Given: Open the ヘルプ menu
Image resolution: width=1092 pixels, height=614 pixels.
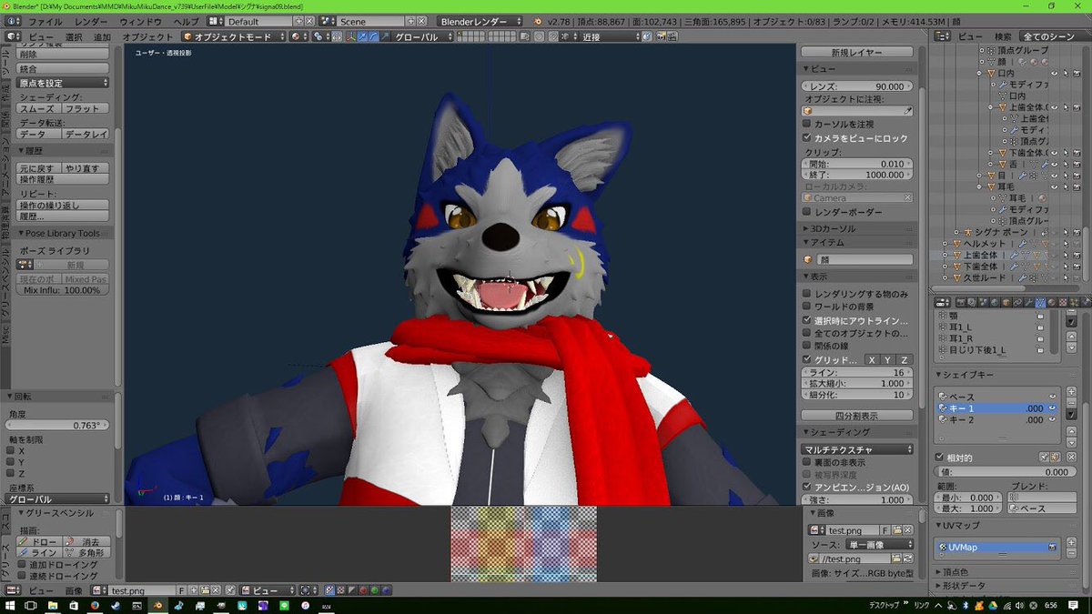Looking at the screenshot, I should click(x=186, y=21).
